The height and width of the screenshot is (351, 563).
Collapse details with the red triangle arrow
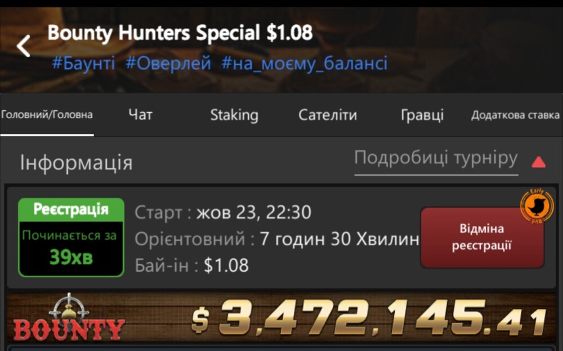(x=539, y=162)
